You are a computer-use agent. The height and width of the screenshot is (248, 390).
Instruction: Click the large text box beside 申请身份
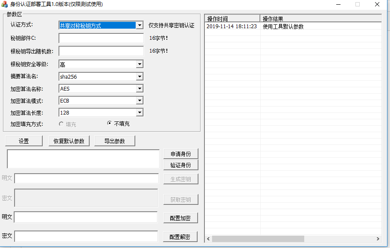83,159
